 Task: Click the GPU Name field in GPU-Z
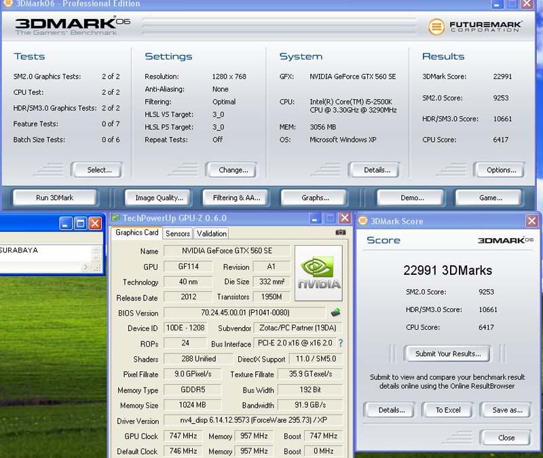click(227, 250)
